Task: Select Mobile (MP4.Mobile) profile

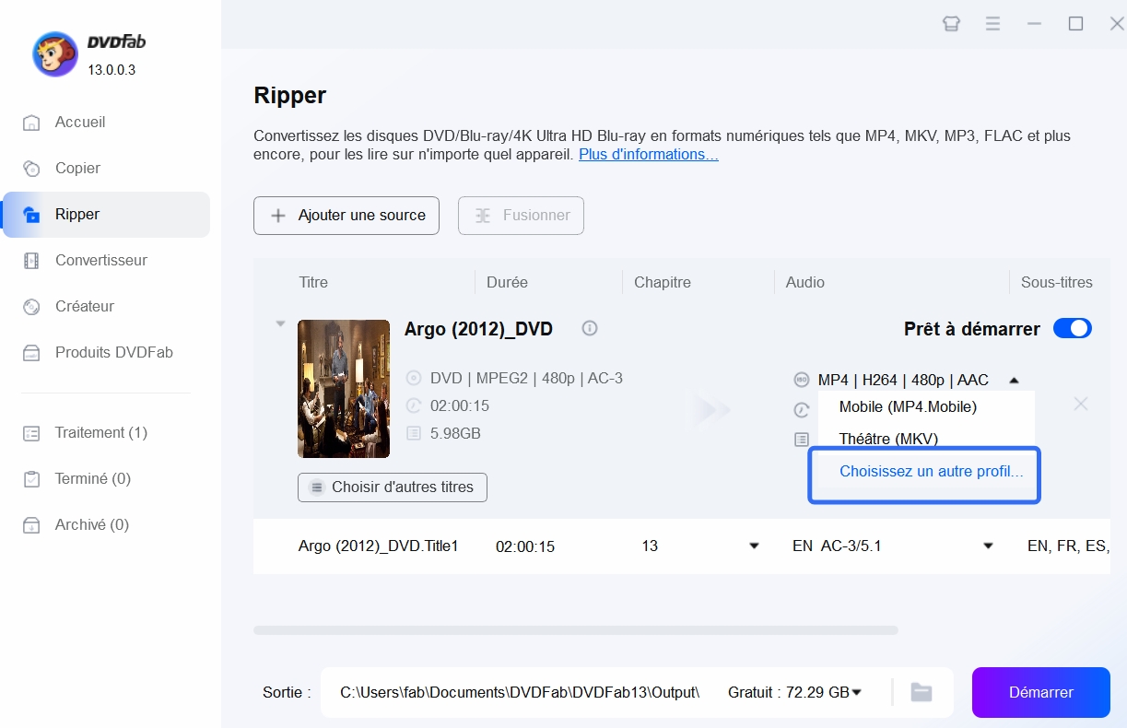Action: click(908, 406)
